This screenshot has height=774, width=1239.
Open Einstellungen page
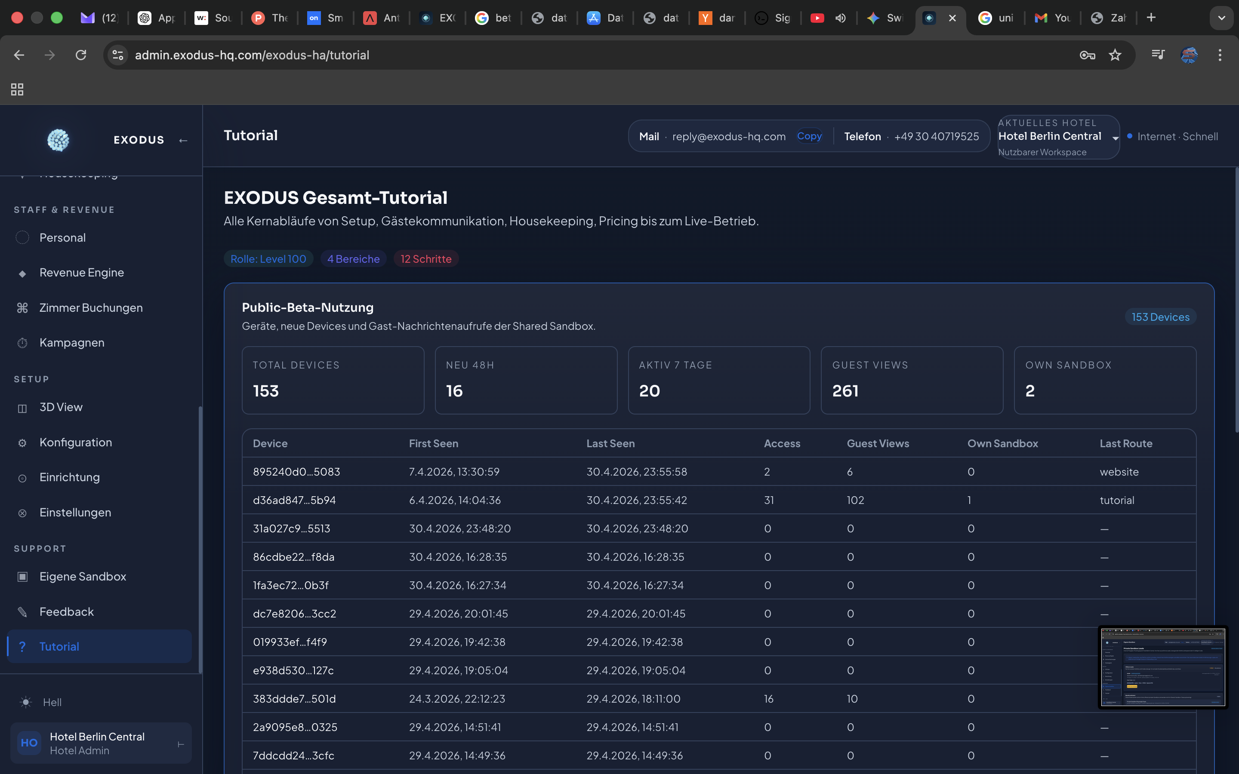75,513
